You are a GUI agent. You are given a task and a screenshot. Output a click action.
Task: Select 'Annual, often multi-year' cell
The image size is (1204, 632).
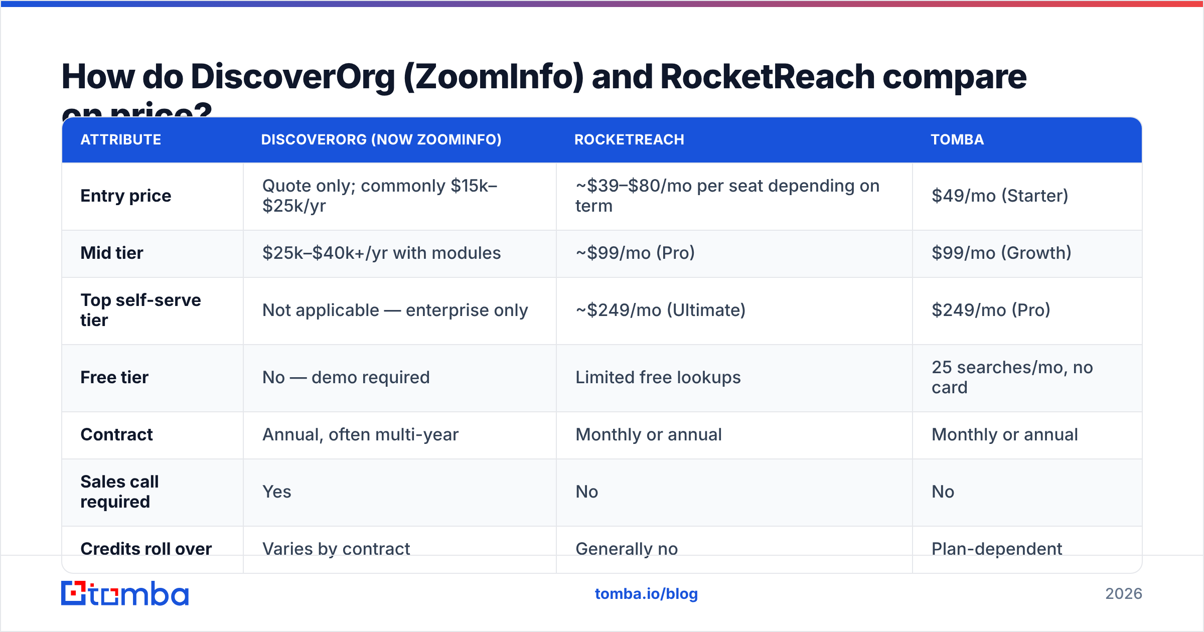400,435
